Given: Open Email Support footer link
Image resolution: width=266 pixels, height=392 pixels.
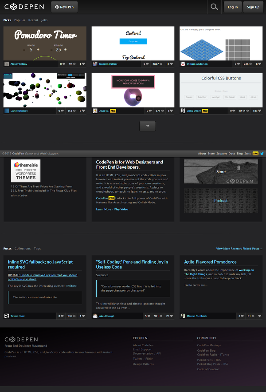Looking at the screenshot, I should click(142, 349).
